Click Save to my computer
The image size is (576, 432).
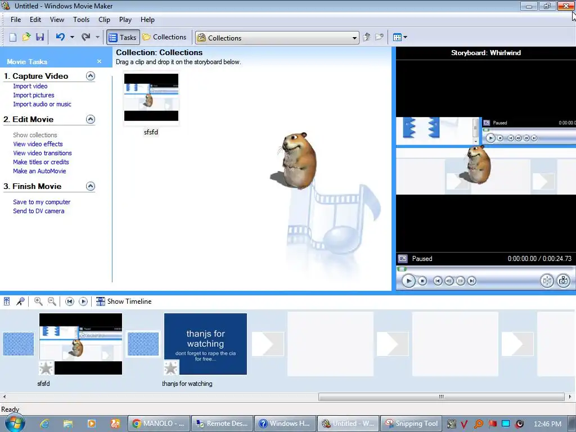(x=42, y=202)
